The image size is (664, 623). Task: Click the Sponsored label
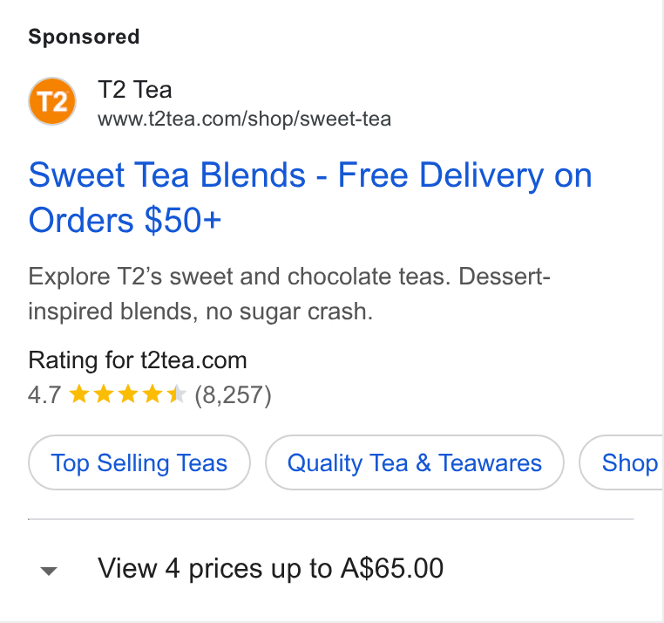coord(84,37)
